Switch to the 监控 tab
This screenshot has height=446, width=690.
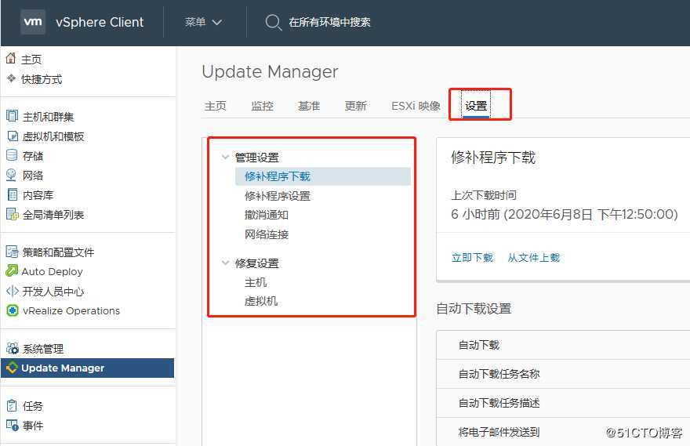(x=262, y=106)
